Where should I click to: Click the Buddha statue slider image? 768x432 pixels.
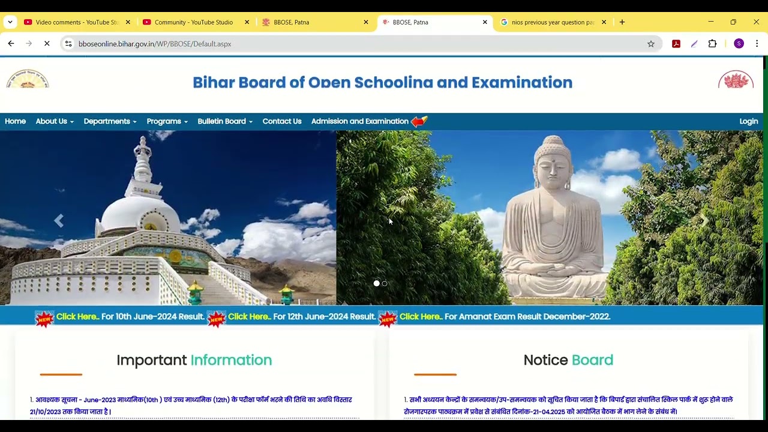550,218
